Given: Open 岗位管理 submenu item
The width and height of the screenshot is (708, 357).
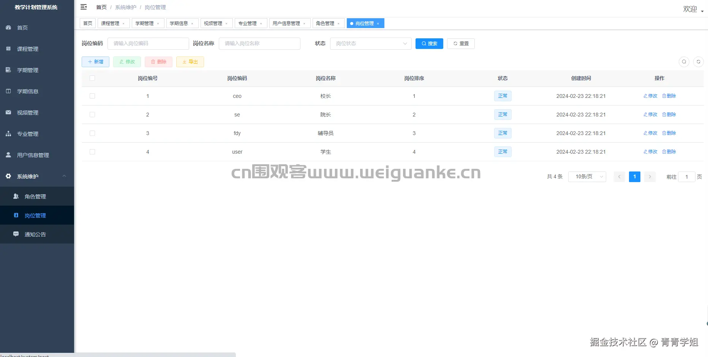Looking at the screenshot, I should coord(37,215).
